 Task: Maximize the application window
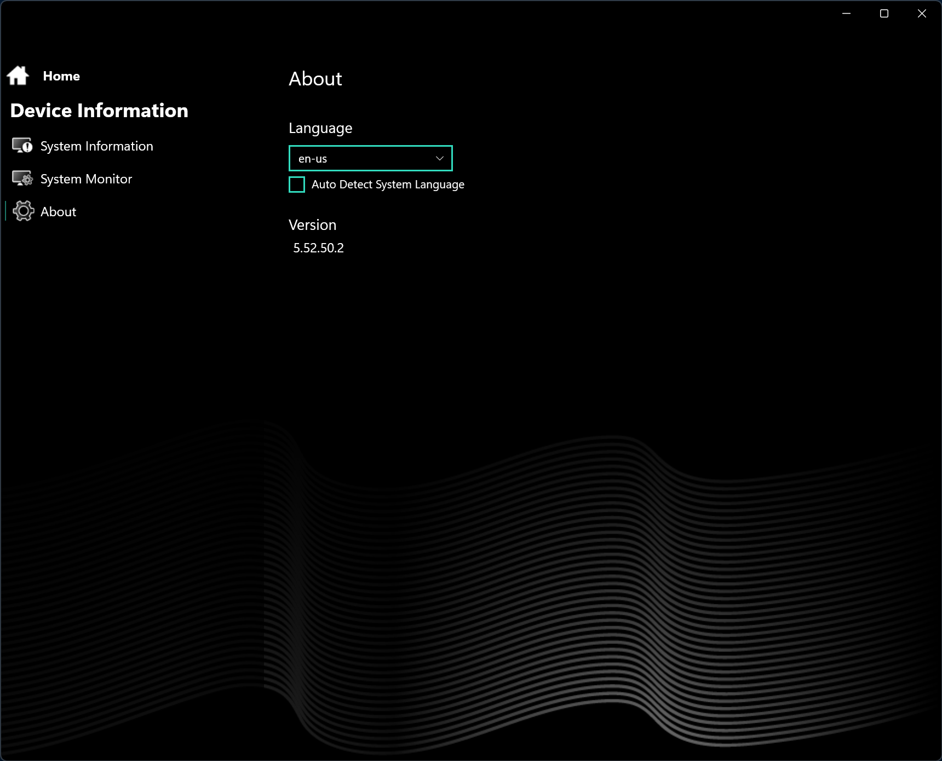click(884, 14)
